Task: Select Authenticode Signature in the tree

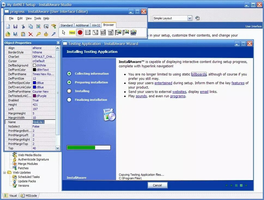Action: pos(33,159)
